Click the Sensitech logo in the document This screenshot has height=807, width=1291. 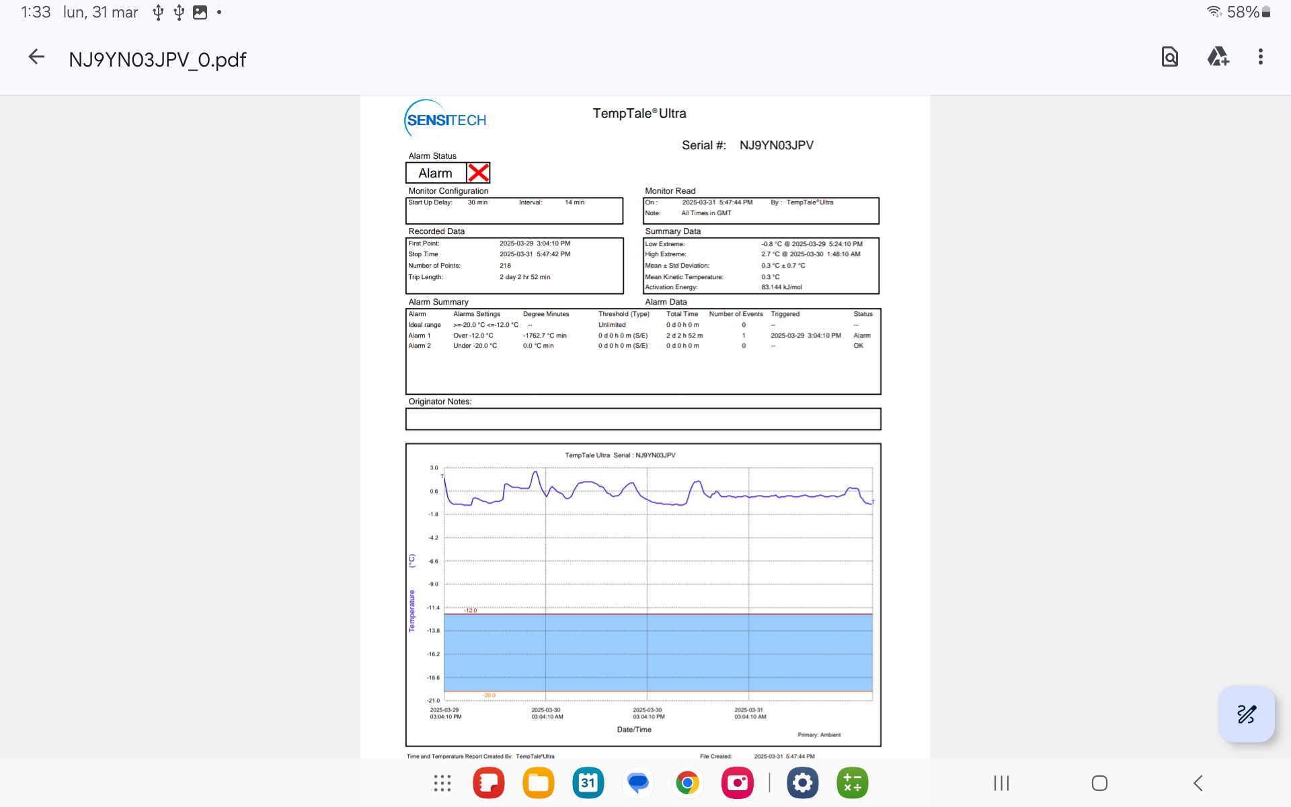tap(445, 119)
